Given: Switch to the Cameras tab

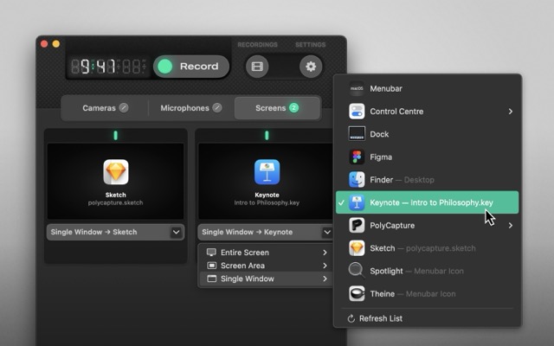Looking at the screenshot, I should click(x=105, y=108).
